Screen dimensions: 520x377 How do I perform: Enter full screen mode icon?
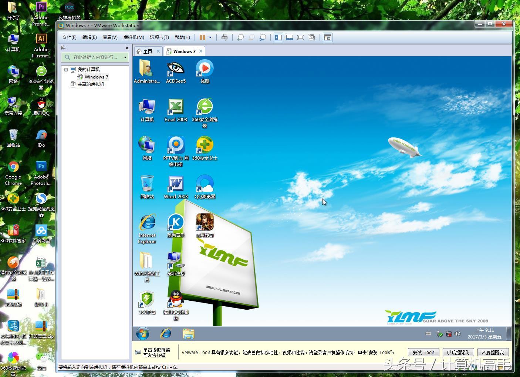301,37
